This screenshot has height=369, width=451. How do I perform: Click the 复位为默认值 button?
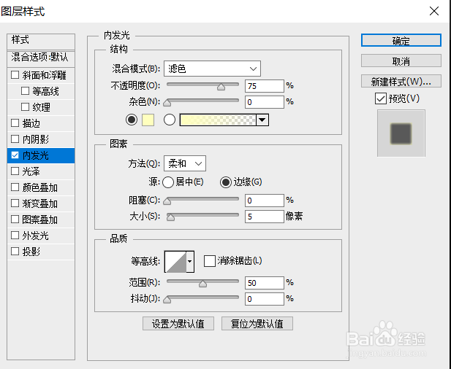[x=257, y=324]
